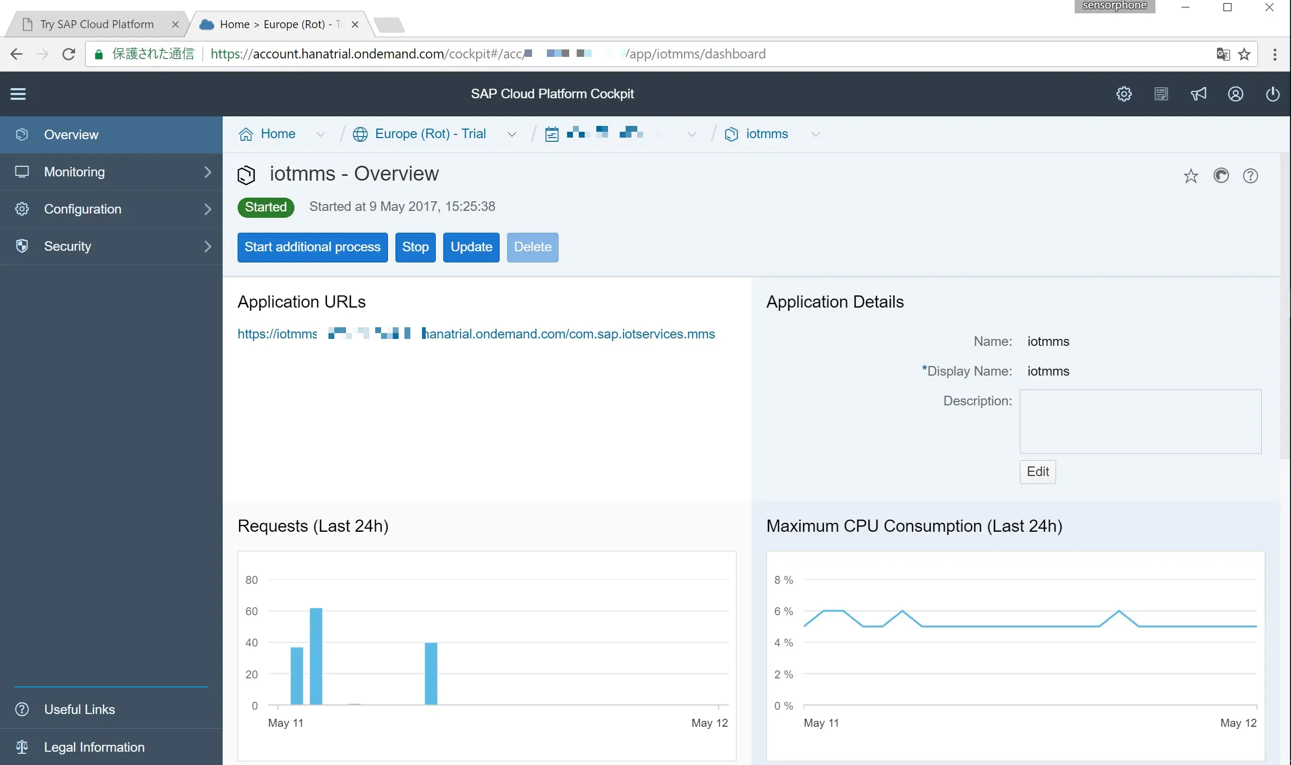The image size is (1291, 765).
Task: Expand the Europe (Rot) - Trial dropdown
Action: (x=512, y=134)
